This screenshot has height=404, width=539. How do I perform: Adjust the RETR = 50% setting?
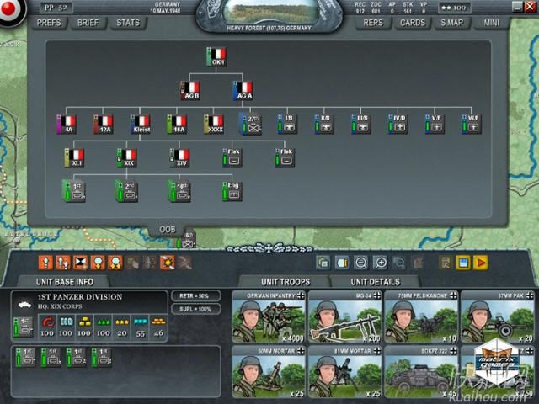(x=195, y=296)
